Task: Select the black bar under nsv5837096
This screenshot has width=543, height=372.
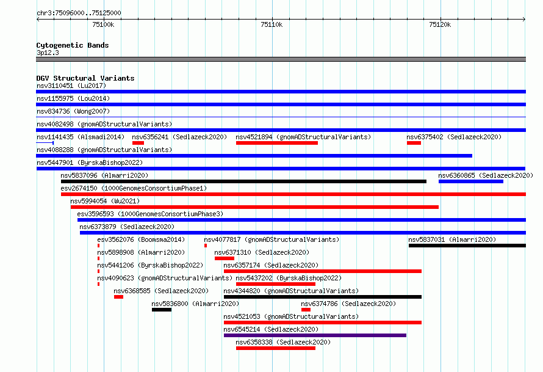Action: (243, 181)
